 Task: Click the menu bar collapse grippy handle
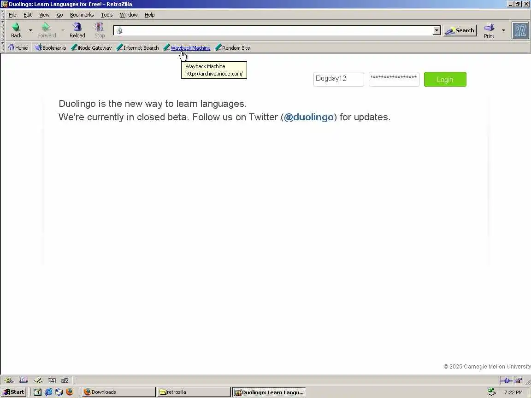[3, 15]
